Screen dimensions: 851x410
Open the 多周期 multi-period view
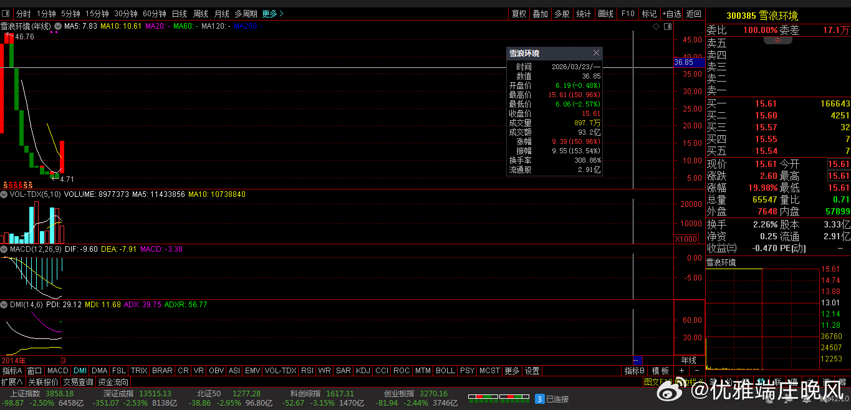point(246,13)
